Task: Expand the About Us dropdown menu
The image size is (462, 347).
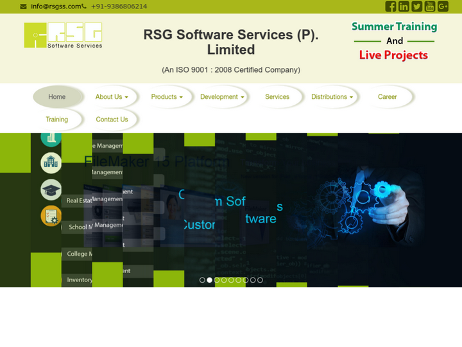Action: tap(112, 97)
